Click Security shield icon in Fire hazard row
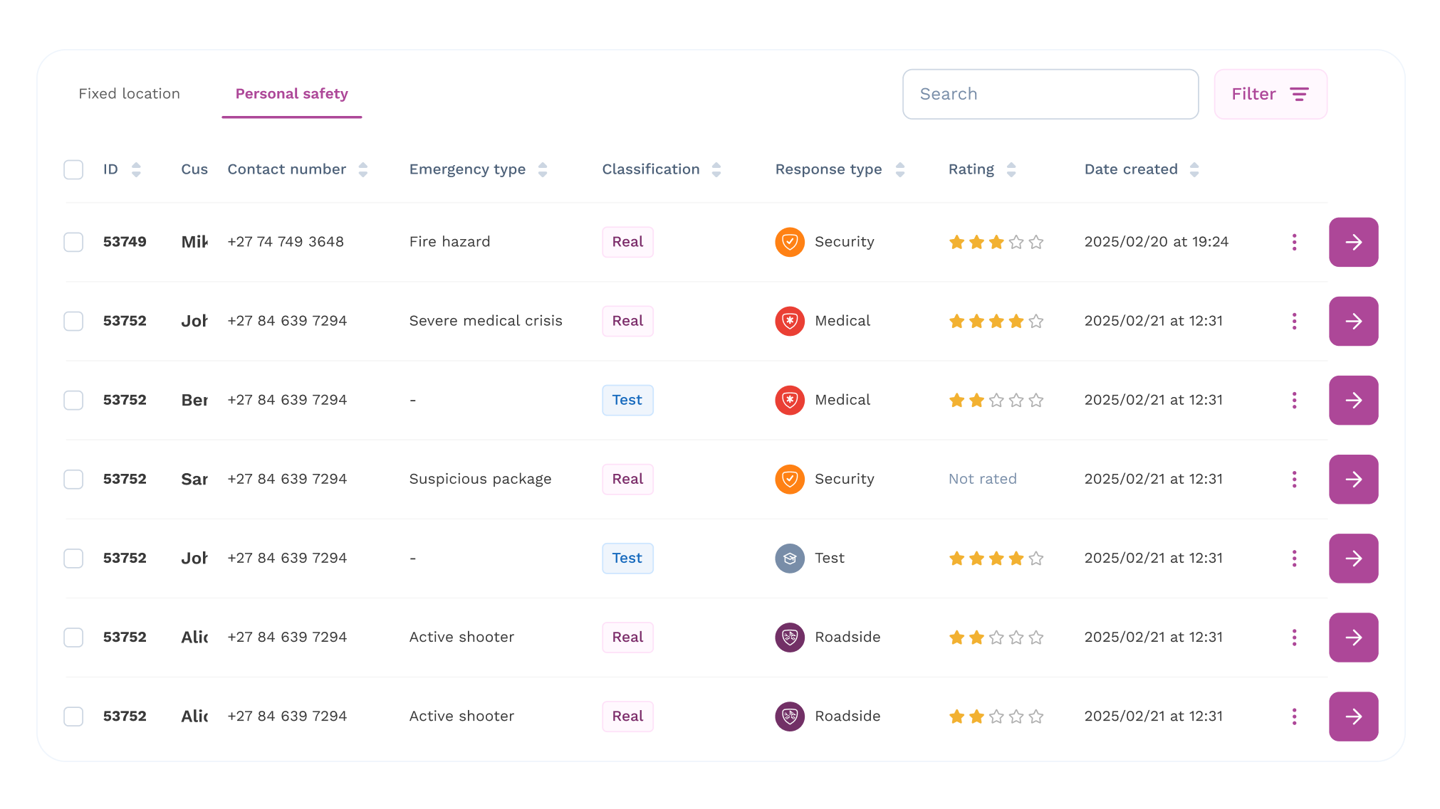Viewport: 1440px width, 809px height. click(x=789, y=242)
